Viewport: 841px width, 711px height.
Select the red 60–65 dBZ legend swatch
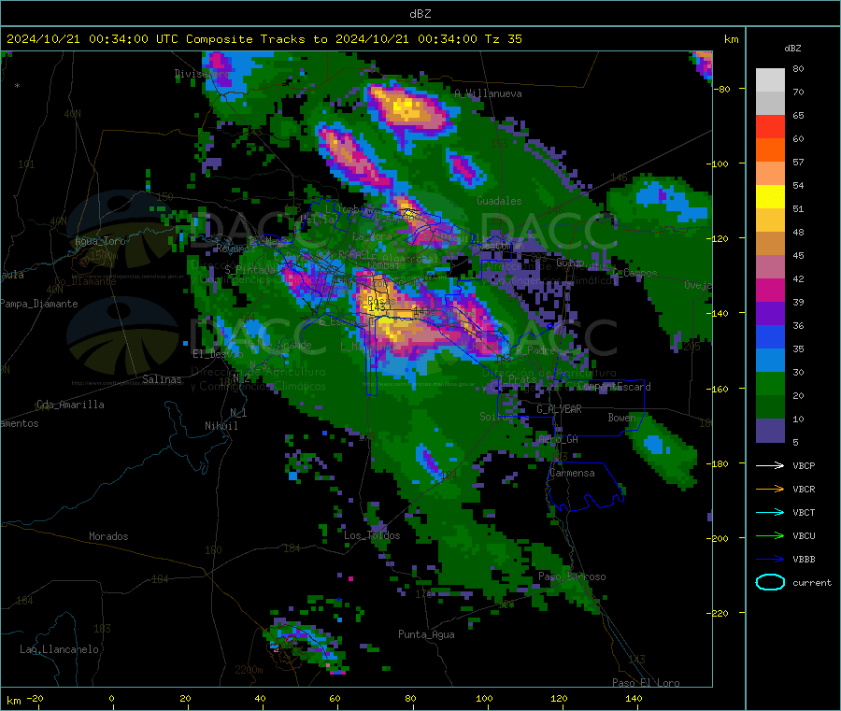tap(770, 126)
